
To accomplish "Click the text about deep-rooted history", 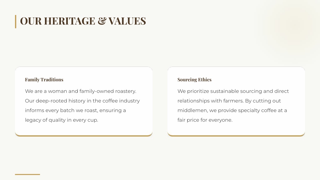I will (x=82, y=101).
